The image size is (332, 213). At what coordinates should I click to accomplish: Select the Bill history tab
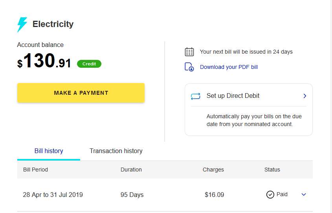49,151
